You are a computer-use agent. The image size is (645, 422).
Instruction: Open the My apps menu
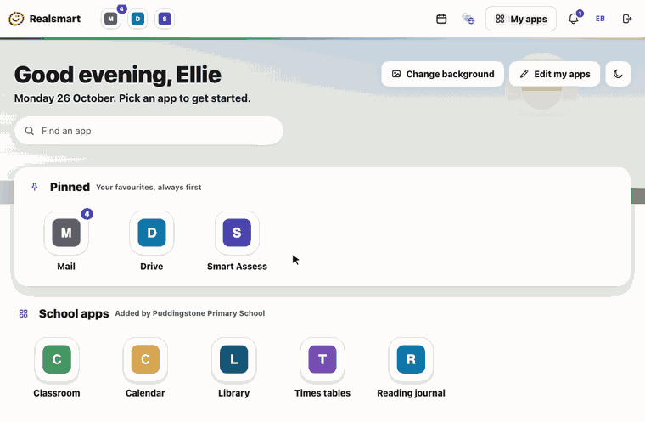tap(521, 19)
